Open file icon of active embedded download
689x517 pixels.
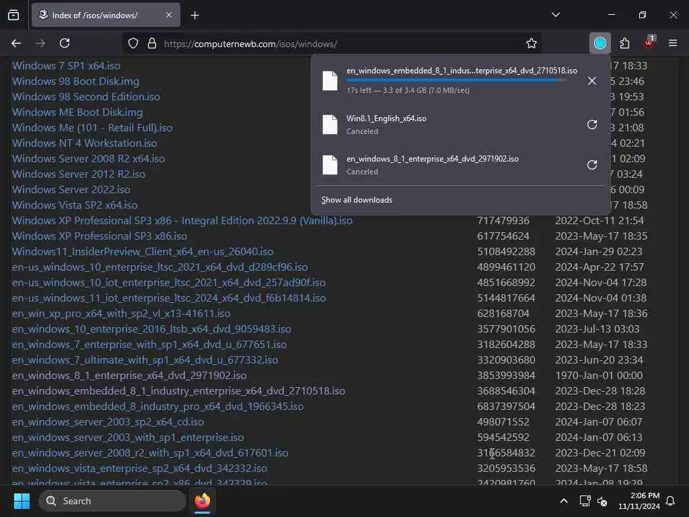330,81
